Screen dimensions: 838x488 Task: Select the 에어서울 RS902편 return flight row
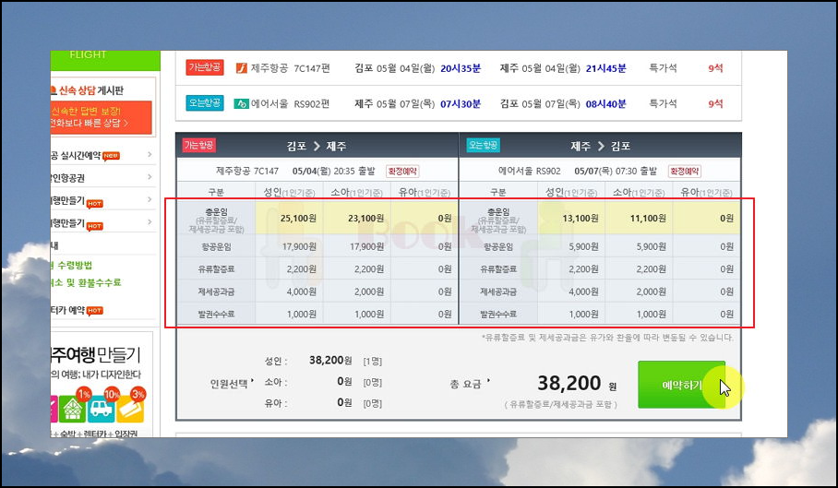click(x=459, y=103)
